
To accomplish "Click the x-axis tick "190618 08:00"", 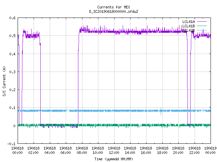I will (82, 150).
